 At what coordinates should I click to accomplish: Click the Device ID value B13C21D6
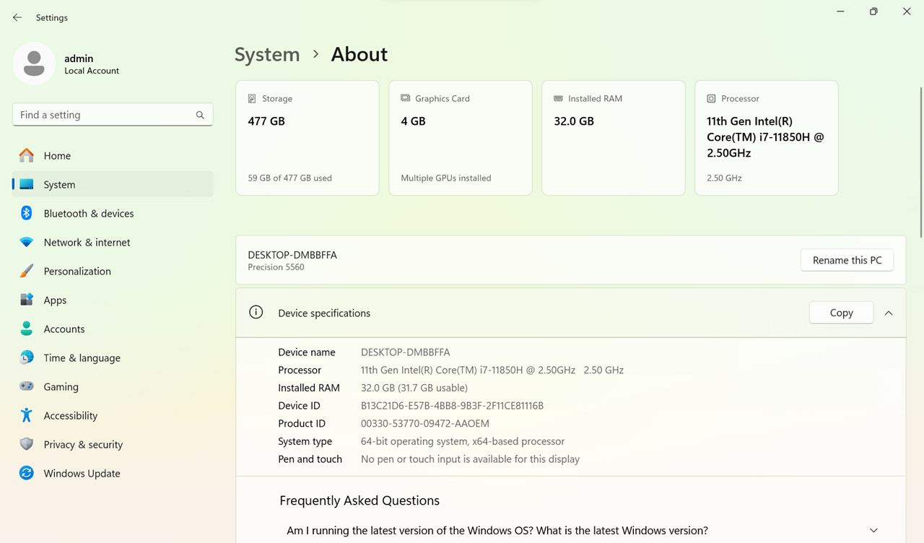[452, 406]
